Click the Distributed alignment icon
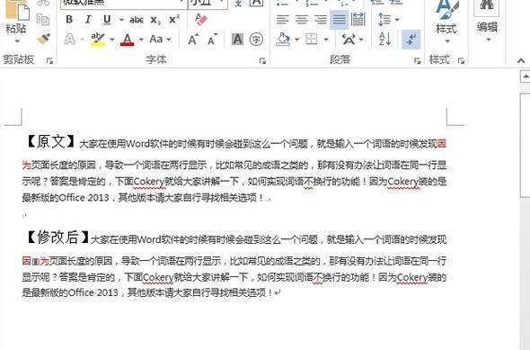The height and width of the screenshot is (350, 530). point(358,19)
